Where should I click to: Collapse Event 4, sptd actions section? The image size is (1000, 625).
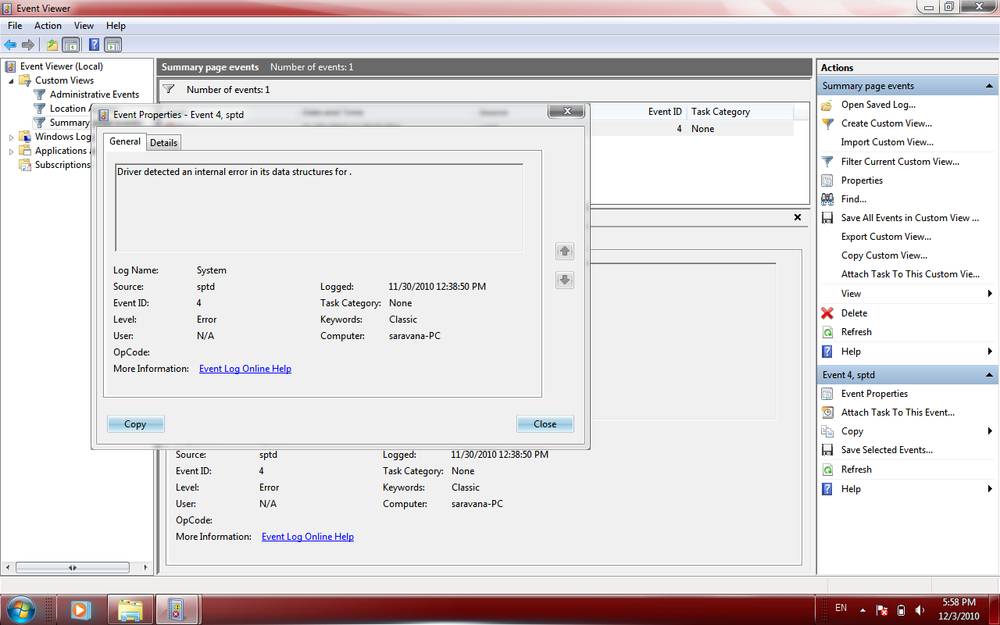[x=990, y=375]
